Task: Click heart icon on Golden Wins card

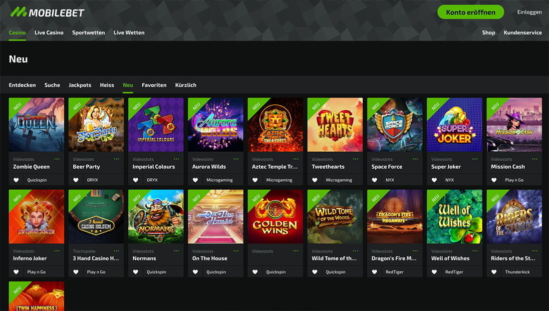Action: pyautogui.click(x=255, y=272)
